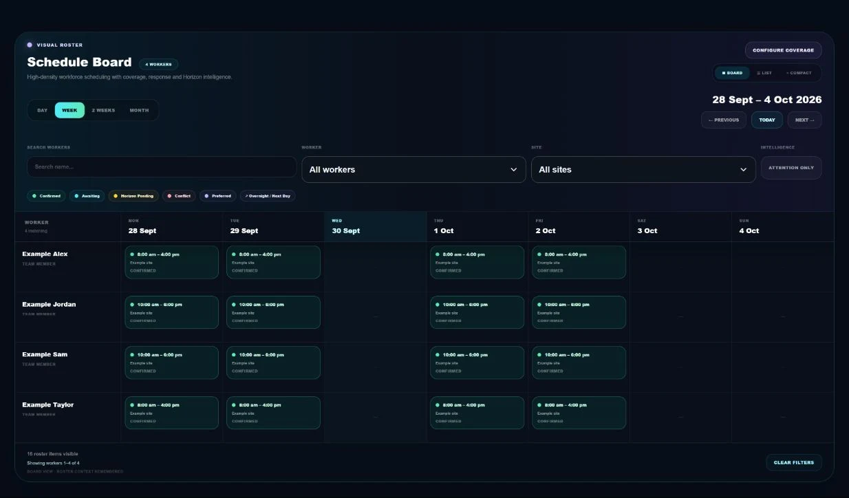This screenshot has height=498, width=849.
Task: Open Example Taylor's Thursday 1 Oct shift
Action: 477,413
